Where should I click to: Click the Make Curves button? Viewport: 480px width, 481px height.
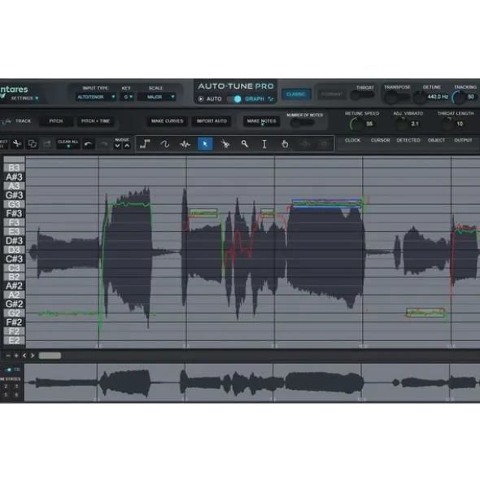(167, 121)
